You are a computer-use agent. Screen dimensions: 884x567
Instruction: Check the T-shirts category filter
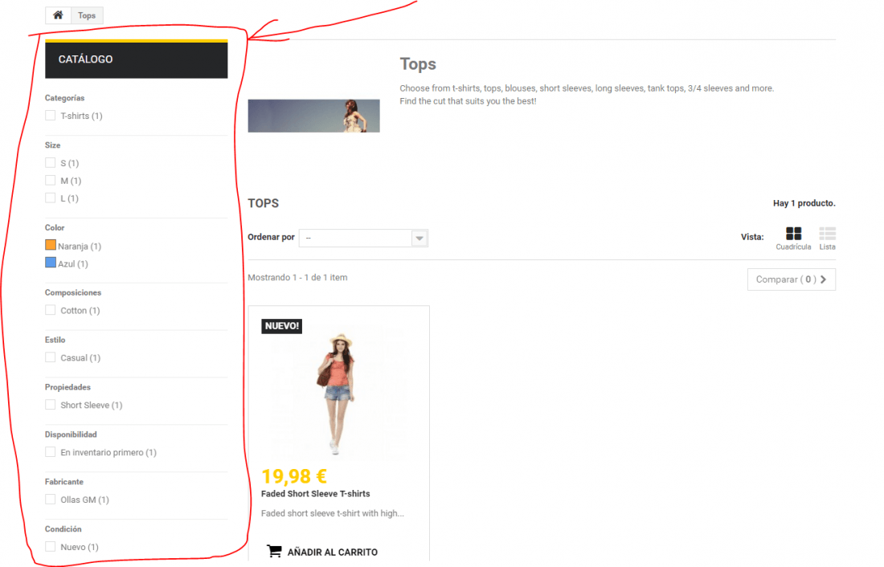pos(50,116)
